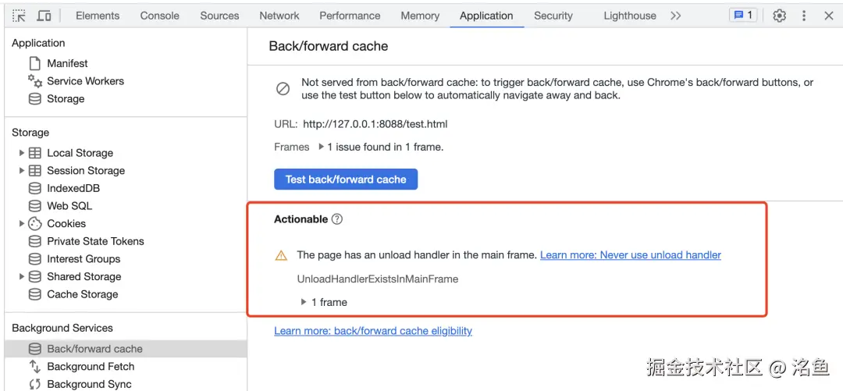The width and height of the screenshot is (843, 391).
Task: Click the Cookies icon in Storage
Action: pos(35,223)
